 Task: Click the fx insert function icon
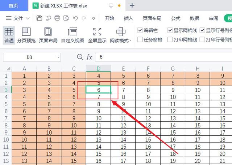[x=89, y=57]
